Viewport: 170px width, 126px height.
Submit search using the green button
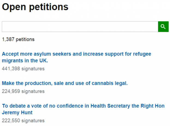[x=163, y=27]
